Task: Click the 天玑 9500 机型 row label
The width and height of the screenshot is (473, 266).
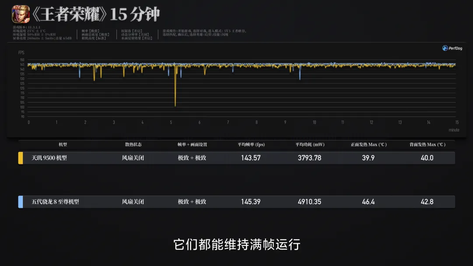Action: tap(49, 158)
